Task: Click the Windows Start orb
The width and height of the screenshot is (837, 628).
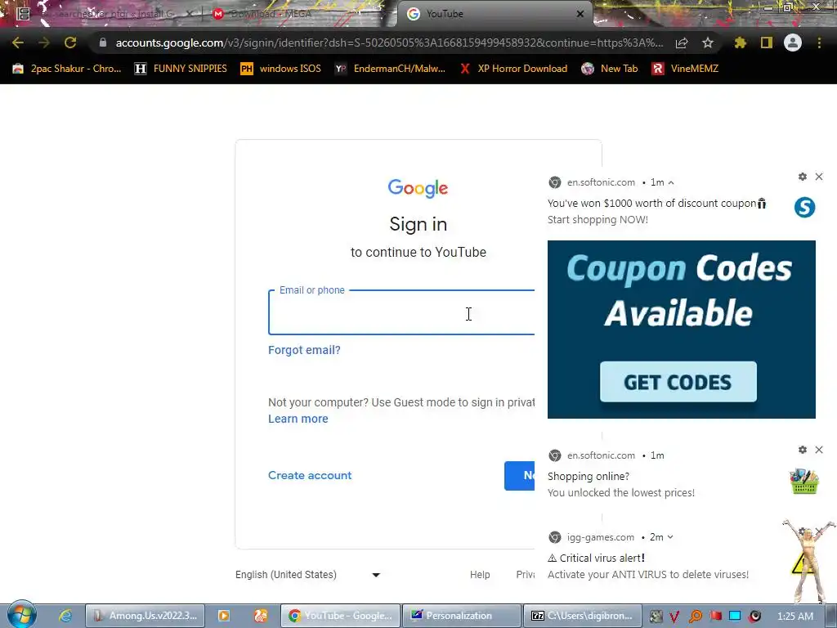Action: [x=21, y=615]
